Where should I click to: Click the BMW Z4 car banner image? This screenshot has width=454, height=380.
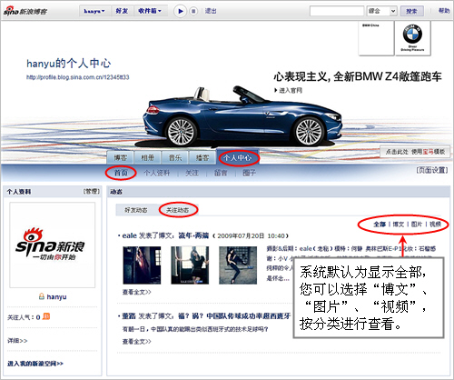click(x=242, y=116)
